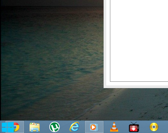This screenshot has width=168, height=133.
Task: Switch to the Windows Media Player taskbar button
Action: (x=94, y=127)
